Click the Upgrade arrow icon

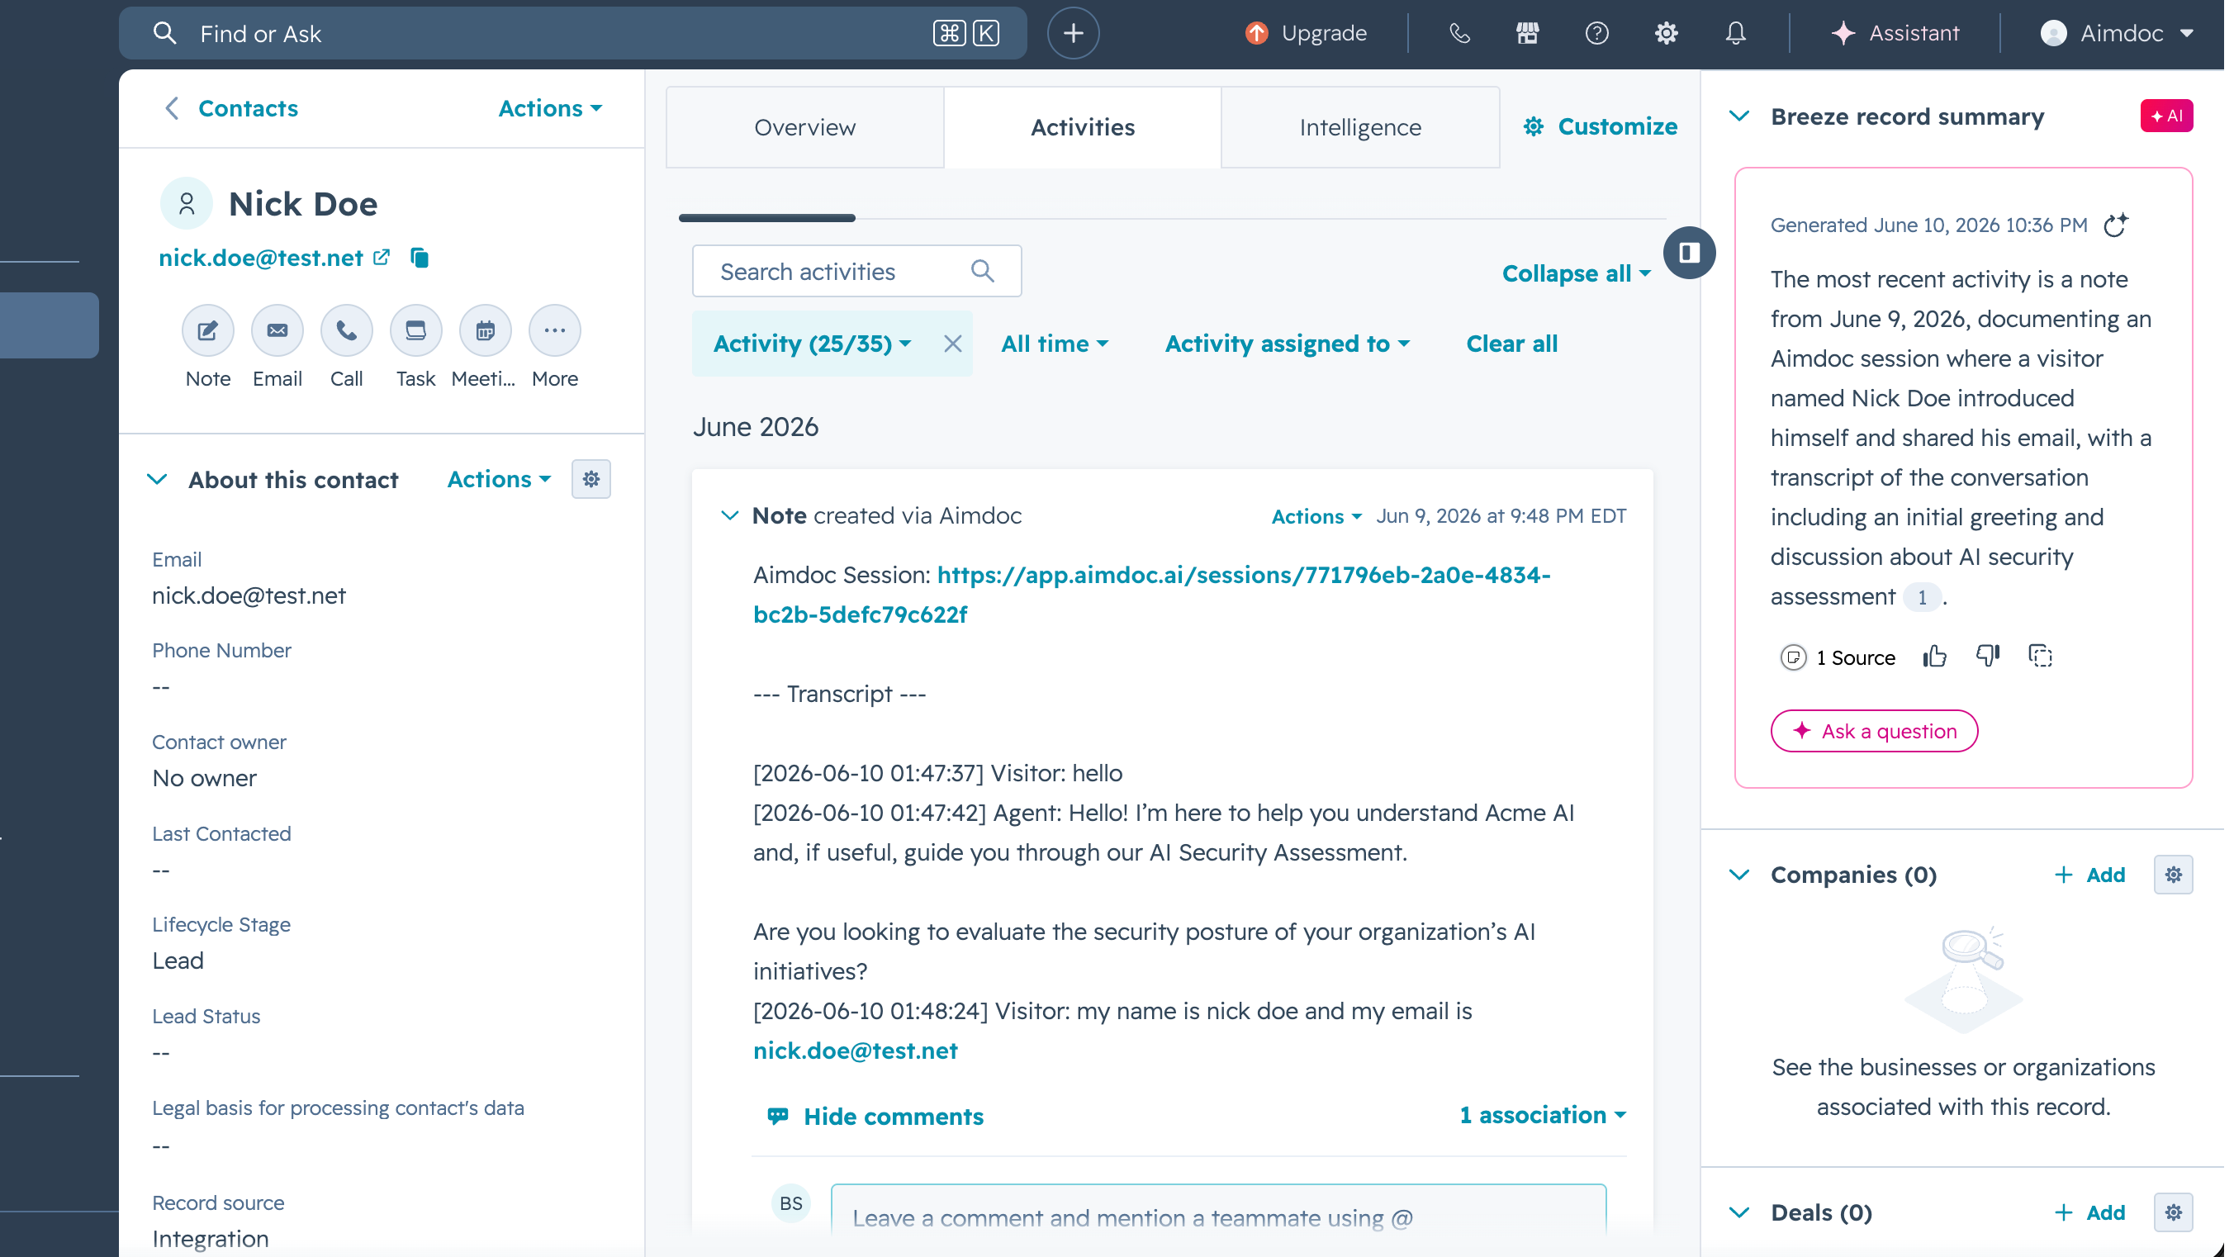1257,33
